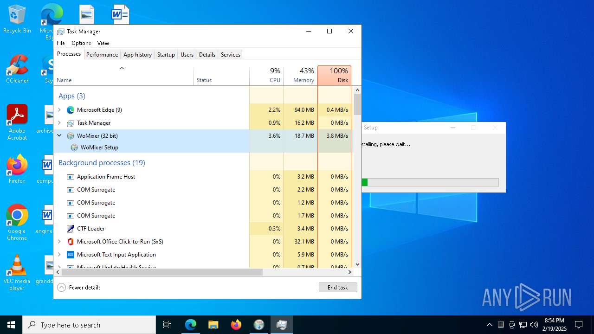Switch to WoMixer setup taskbar icon

(259, 325)
